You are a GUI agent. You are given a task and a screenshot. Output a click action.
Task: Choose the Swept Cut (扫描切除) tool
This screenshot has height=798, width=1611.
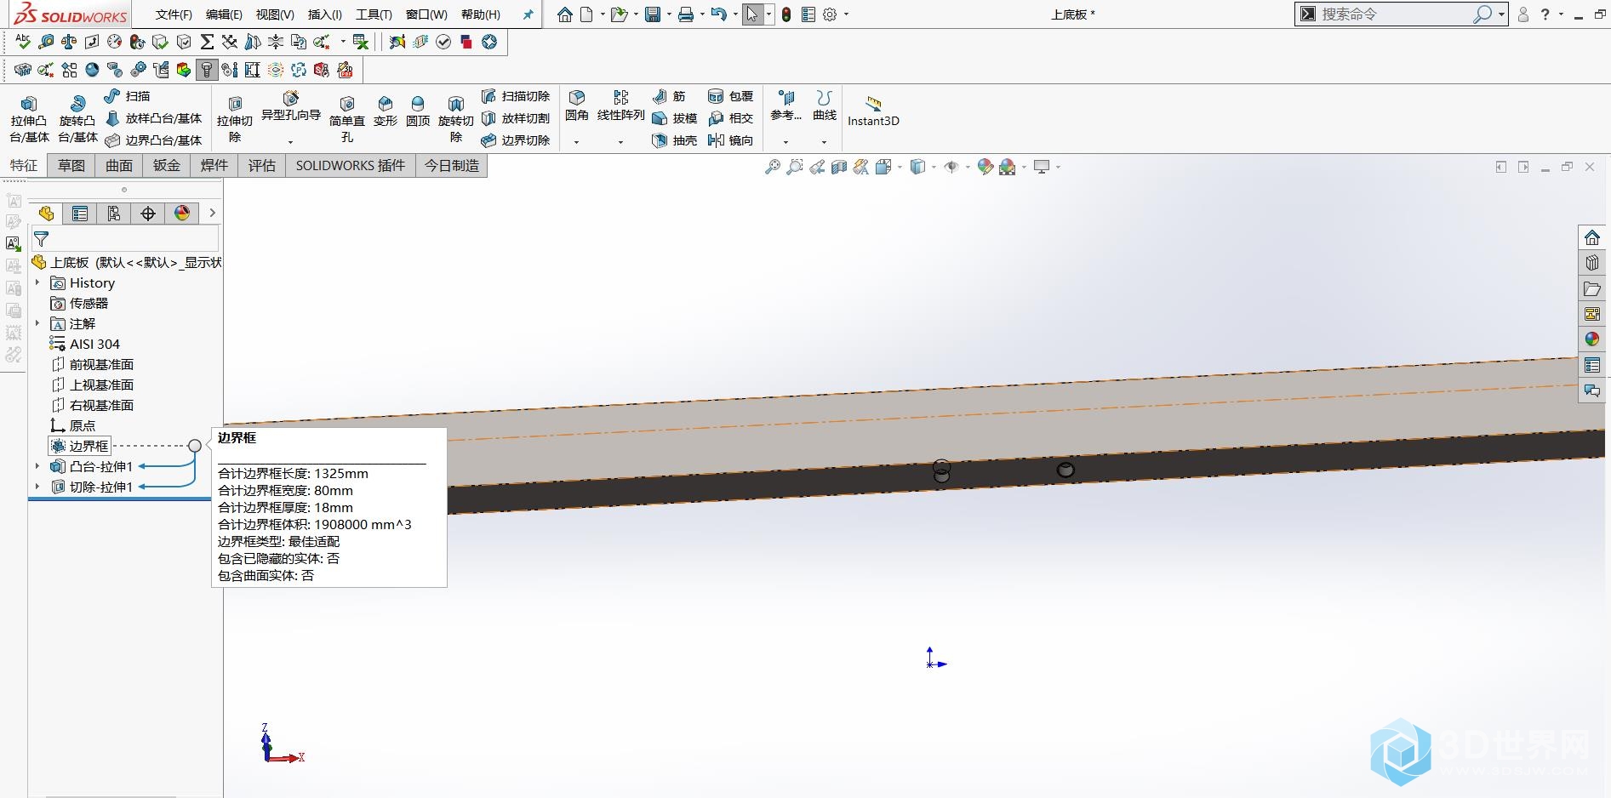click(x=516, y=96)
